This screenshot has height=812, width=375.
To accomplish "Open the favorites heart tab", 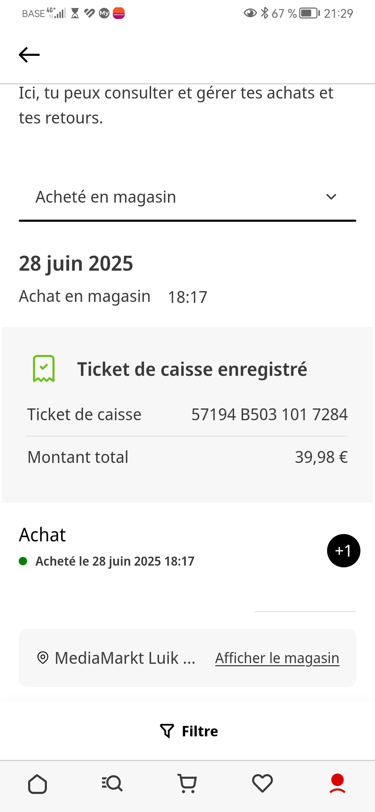I will [262, 784].
